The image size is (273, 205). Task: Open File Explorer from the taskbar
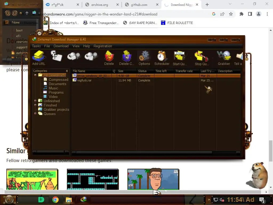69,200
